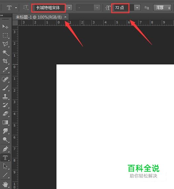Close the 未标题-1 document tab
Viewport: 174px width, 189px height.
tap(65, 17)
